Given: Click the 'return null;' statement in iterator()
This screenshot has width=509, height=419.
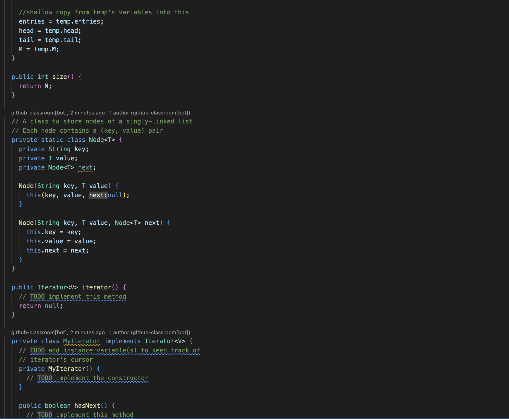Looking at the screenshot, I should [x=41, y=306].
